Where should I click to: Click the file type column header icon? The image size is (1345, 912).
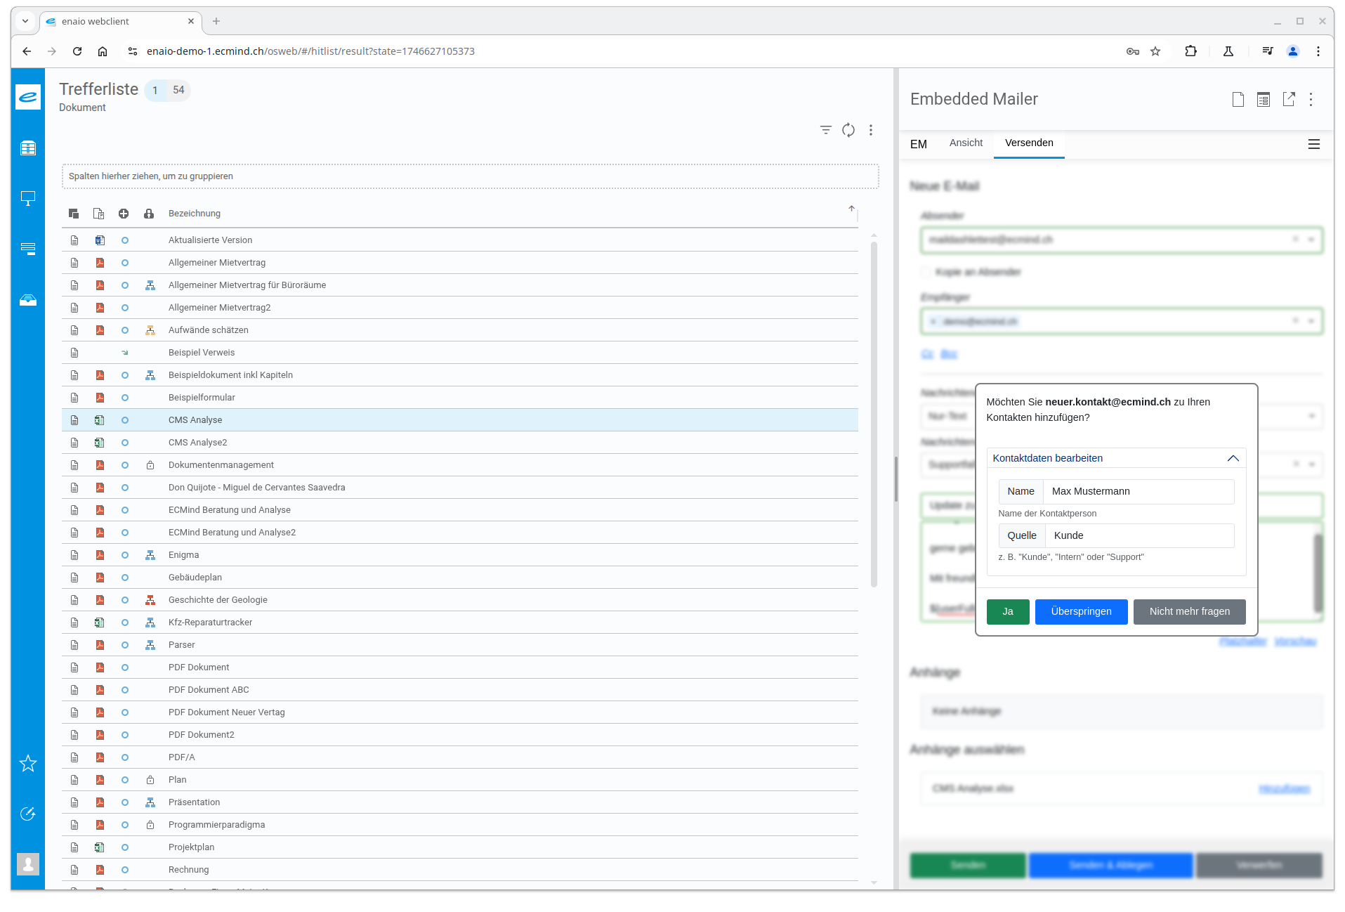99,214
